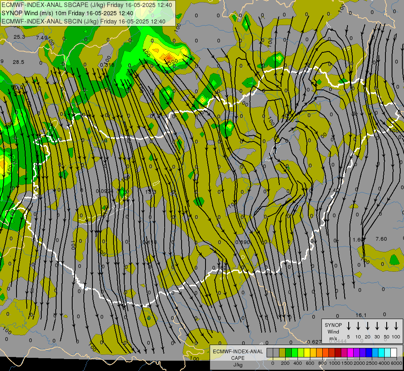
Task: Click the map value '0.890'
Action: click(243, 242)
